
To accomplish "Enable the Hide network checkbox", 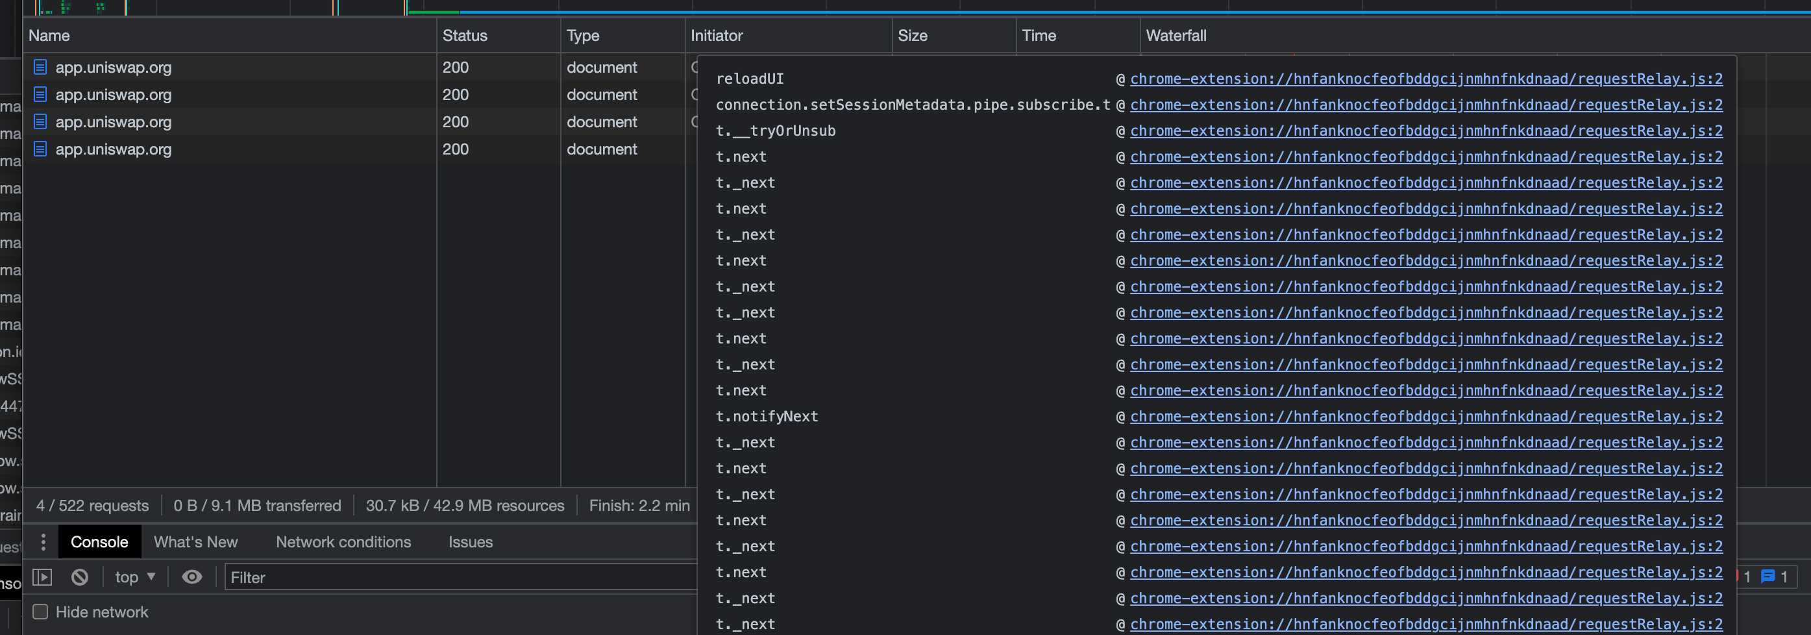I will pyautogui.click(x=40, y=612).
